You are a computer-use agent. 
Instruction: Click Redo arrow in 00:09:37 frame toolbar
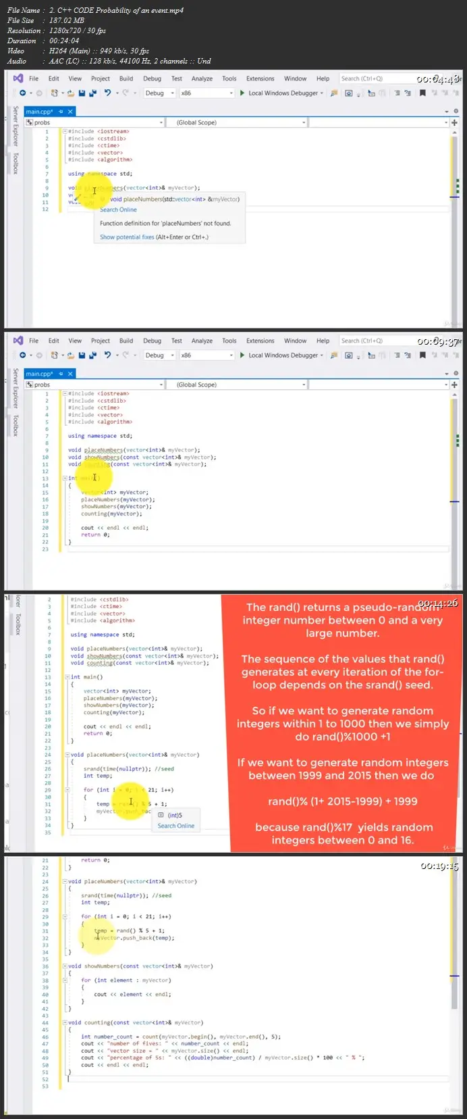tap(126, 355)
